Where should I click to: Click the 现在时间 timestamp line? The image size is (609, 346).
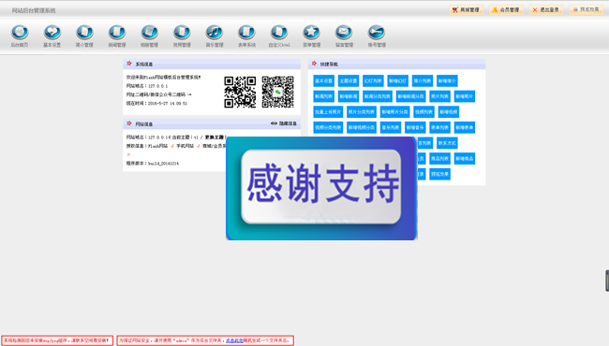156,104
